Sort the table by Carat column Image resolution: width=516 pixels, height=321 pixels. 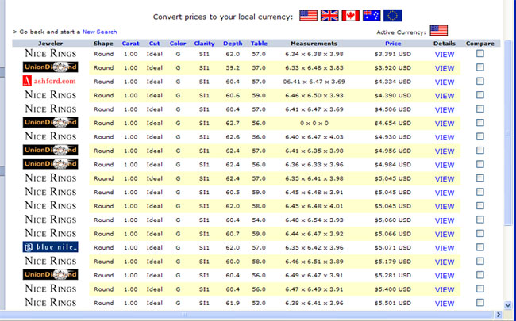pos(130,43)
